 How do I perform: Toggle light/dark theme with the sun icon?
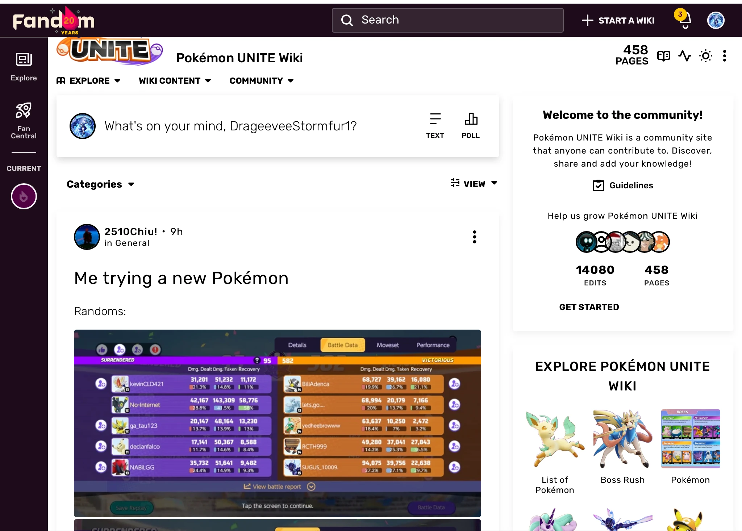[x=705, y=55]
